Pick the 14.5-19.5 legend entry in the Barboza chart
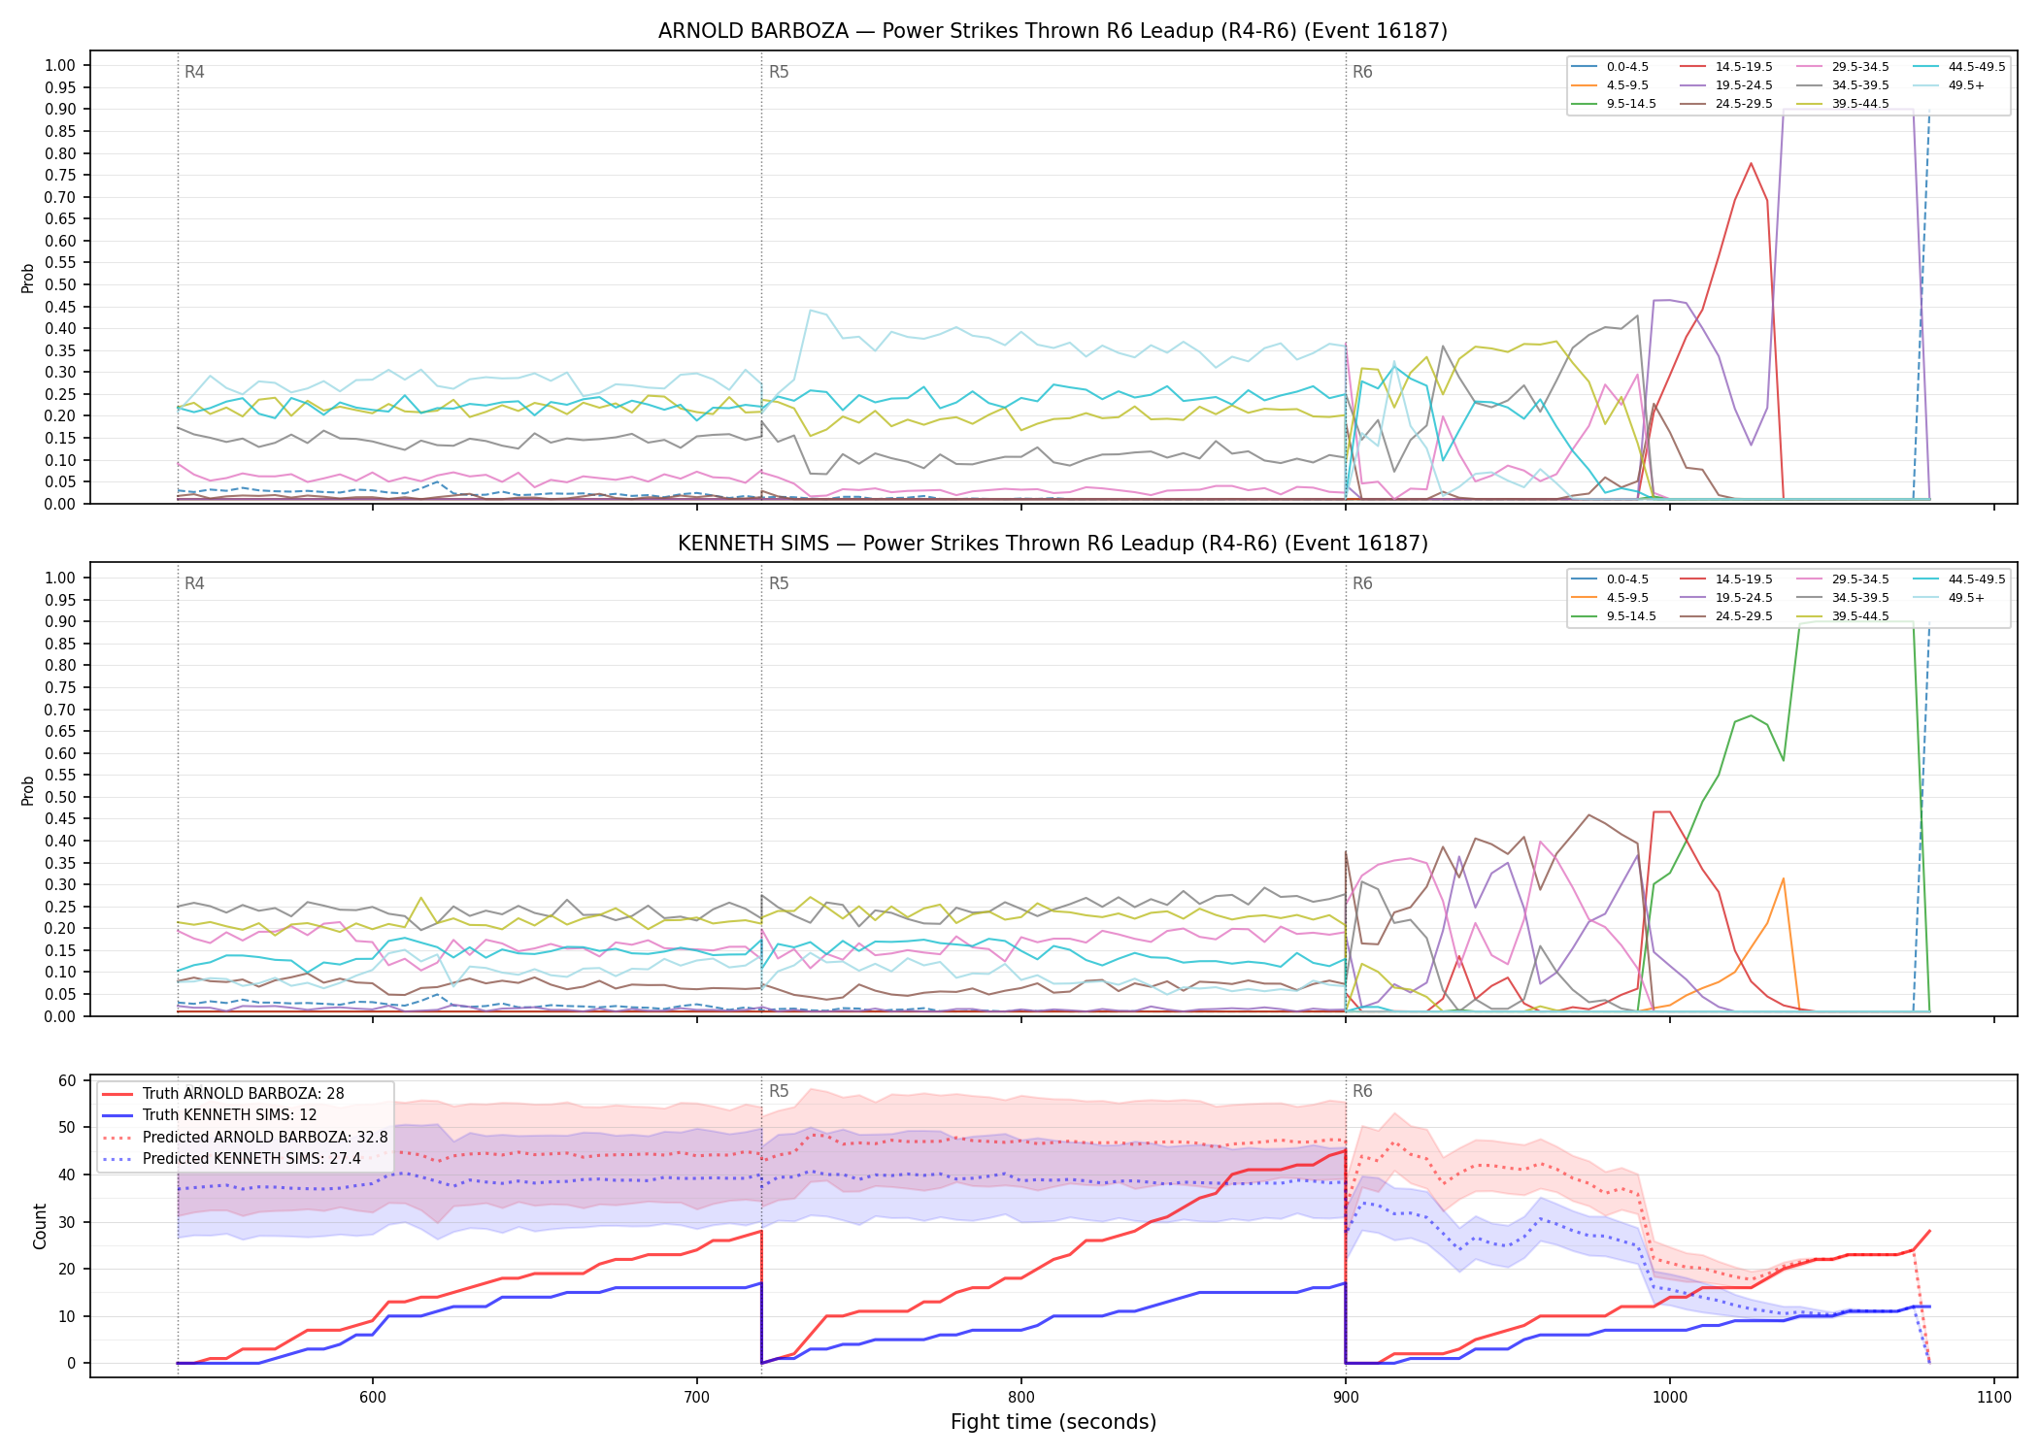Image resolution: width=2039 pixels, height=1456 pixels. pyautogui.click(x=1726, y=67)
